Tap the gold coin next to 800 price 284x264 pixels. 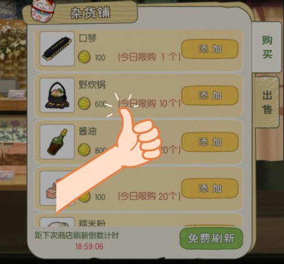pos(84,150)
